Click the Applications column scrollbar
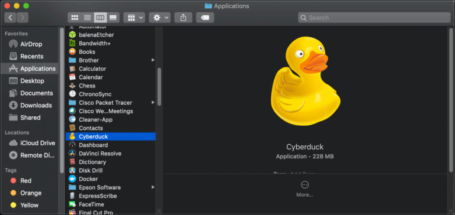The width and height of the screenshot is (455, 215). pyautogui.click(x=159, y=87)
